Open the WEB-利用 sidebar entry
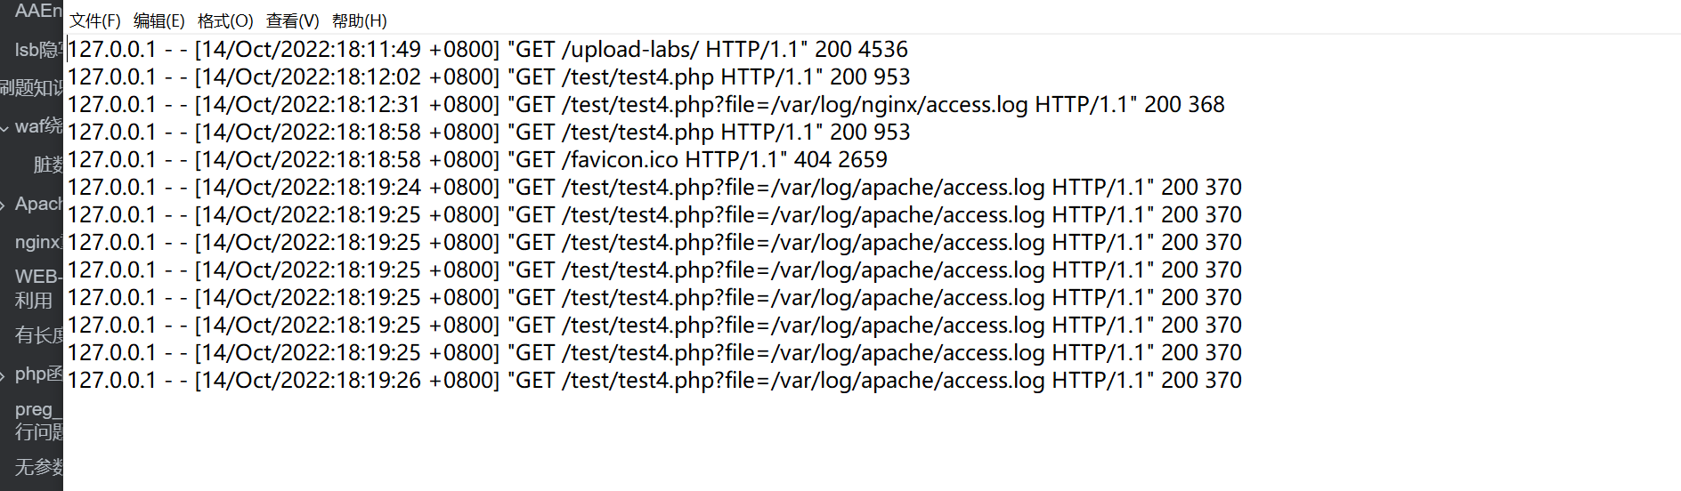 coord(36,288)
